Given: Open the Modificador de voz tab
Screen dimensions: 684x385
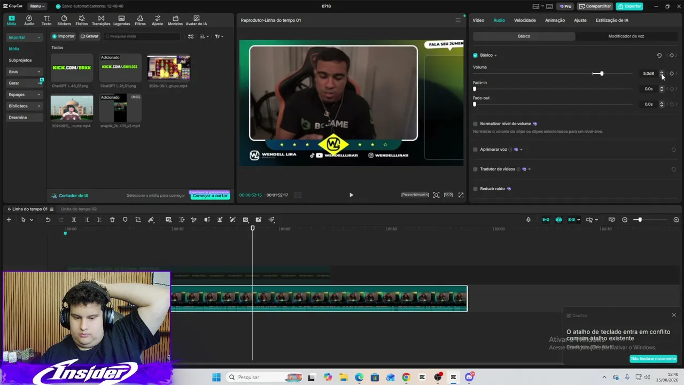Looking at the screenshot, I should click(626, 36).
